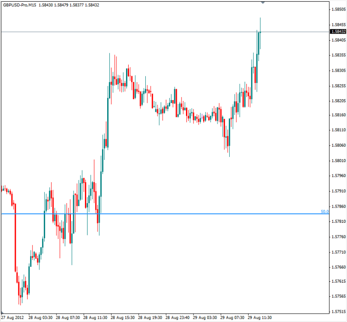Click the 1.57515 price scale label
The height and width of the screenshot is (322, 347).
tap(338, 312)
